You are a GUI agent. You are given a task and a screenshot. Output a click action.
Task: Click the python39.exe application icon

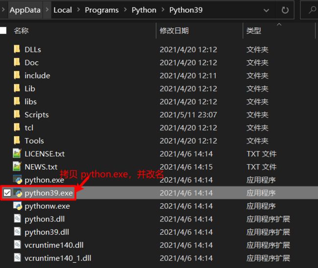pos(18,193)
